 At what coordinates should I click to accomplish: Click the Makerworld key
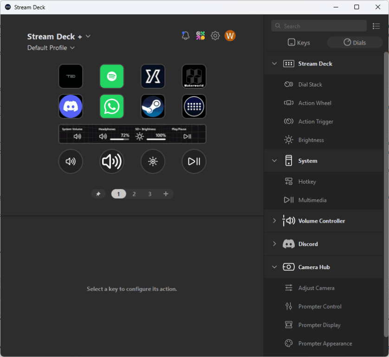[x=194, y=76]
